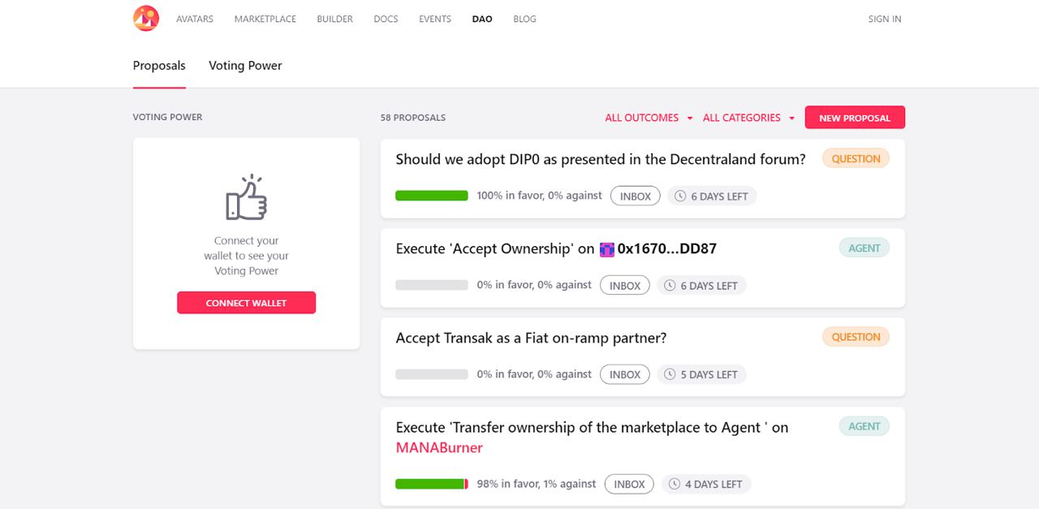Viewport: 1039px width, 509px height.
Task: Open the Execute 'Accept Ownership' proposal
Action: [556, 248]
